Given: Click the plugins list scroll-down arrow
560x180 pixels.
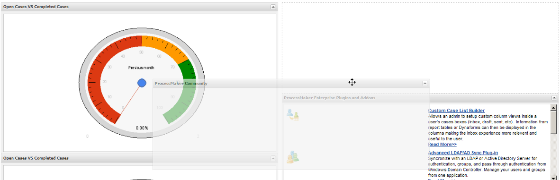Looking at the screenshot, I should pos(553,177).
